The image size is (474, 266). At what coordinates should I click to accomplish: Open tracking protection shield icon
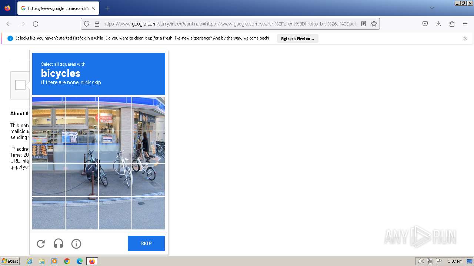point(87,24)
